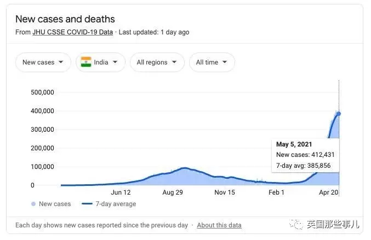Click the All regions dropdown arrow
This screenshot has width=371, height=240.
point(174,62)
